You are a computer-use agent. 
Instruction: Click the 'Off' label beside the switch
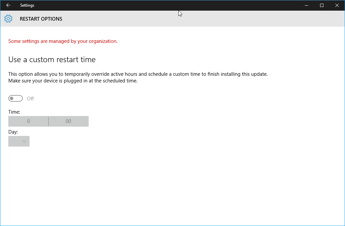point(30,98)
